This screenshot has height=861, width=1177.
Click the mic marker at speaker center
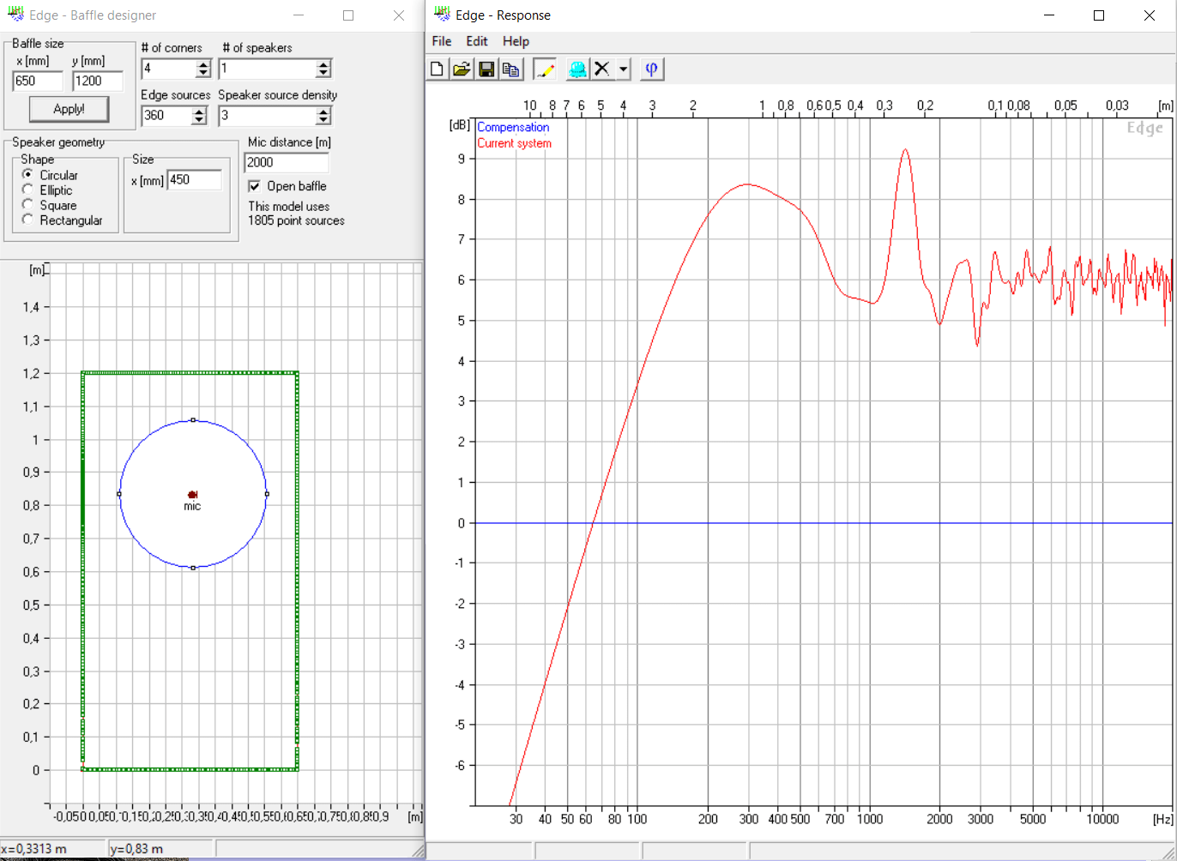point(193,494)
